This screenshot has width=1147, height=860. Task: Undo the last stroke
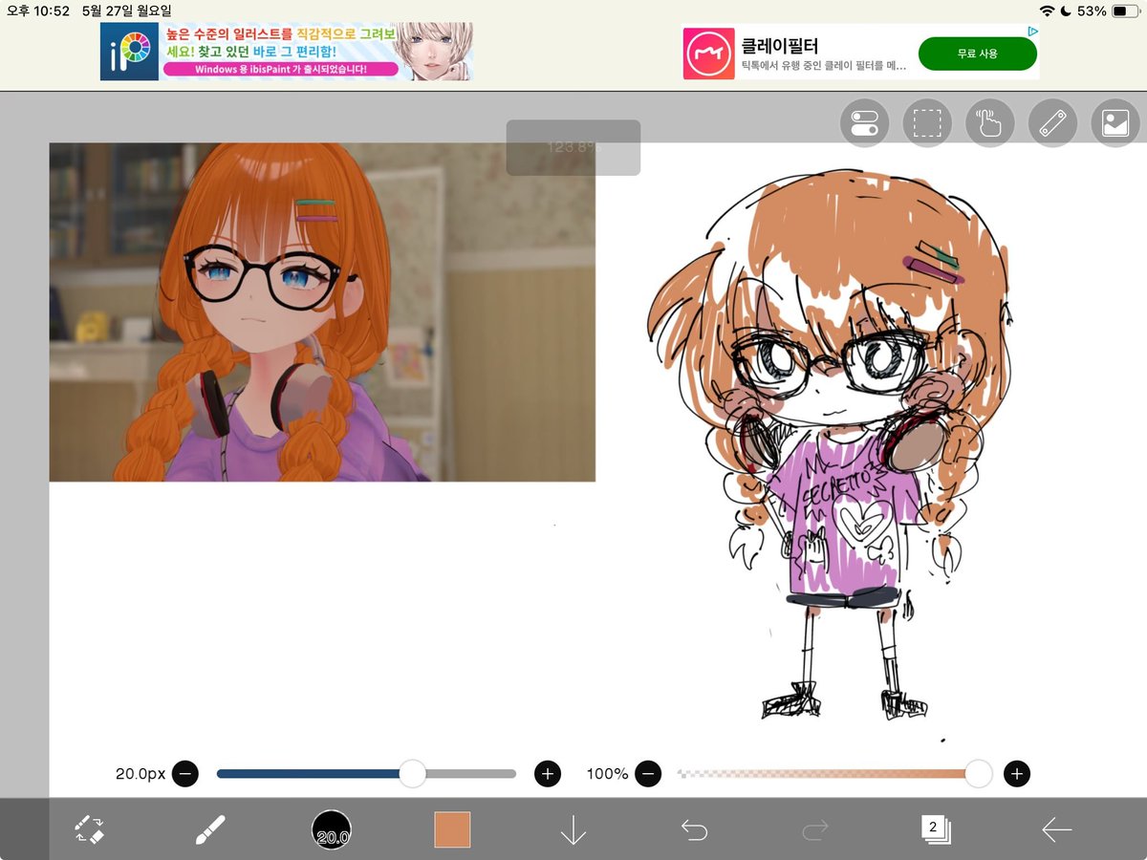pos(694,829)
